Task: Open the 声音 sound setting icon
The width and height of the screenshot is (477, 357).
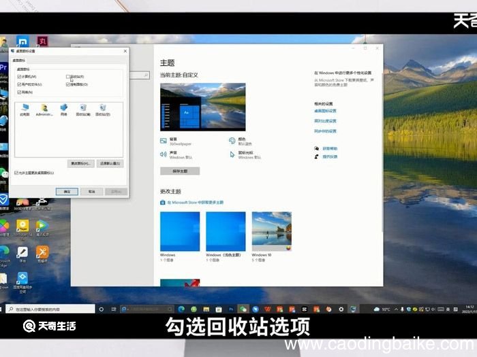Action: click(164, 154)
